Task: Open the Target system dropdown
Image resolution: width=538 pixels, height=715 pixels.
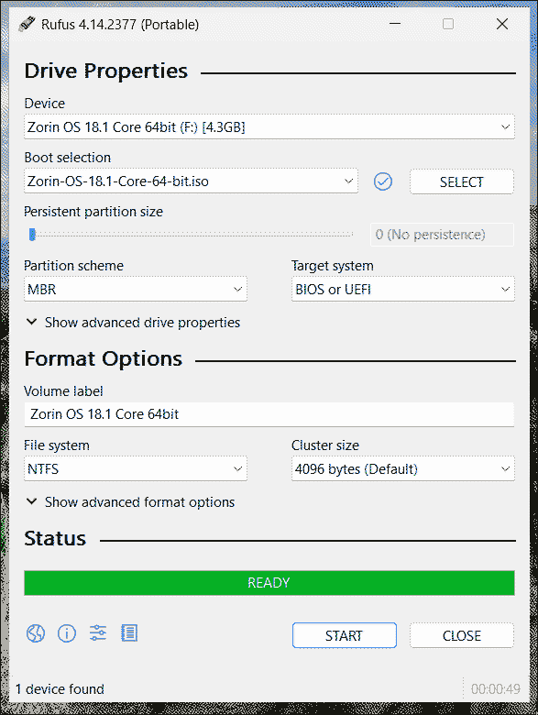Action: point(403,289)
